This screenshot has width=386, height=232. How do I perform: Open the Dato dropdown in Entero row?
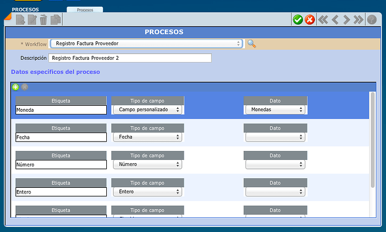[x=275, y=192]
